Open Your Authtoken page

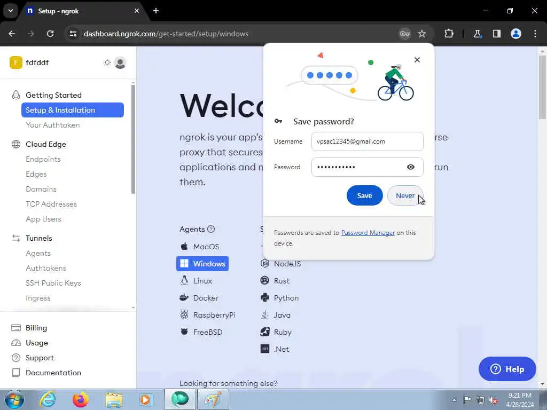pyautogui.click(x=53, y=125)
